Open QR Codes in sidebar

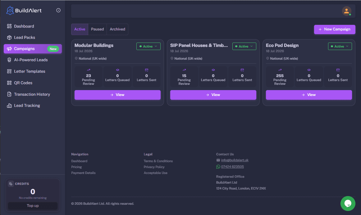(33, 83)
